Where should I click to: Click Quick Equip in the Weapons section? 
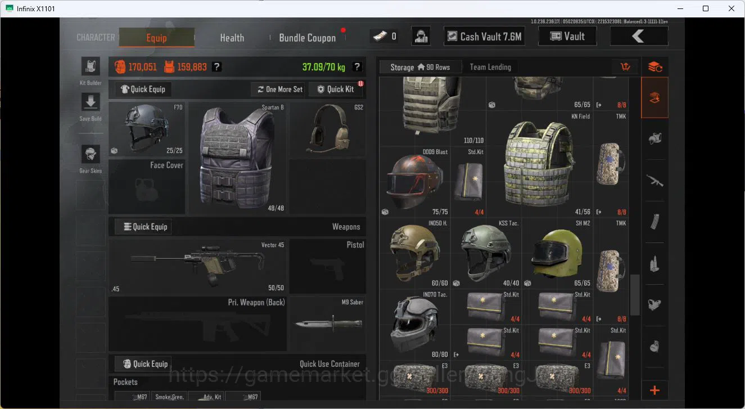click(143, 227)
